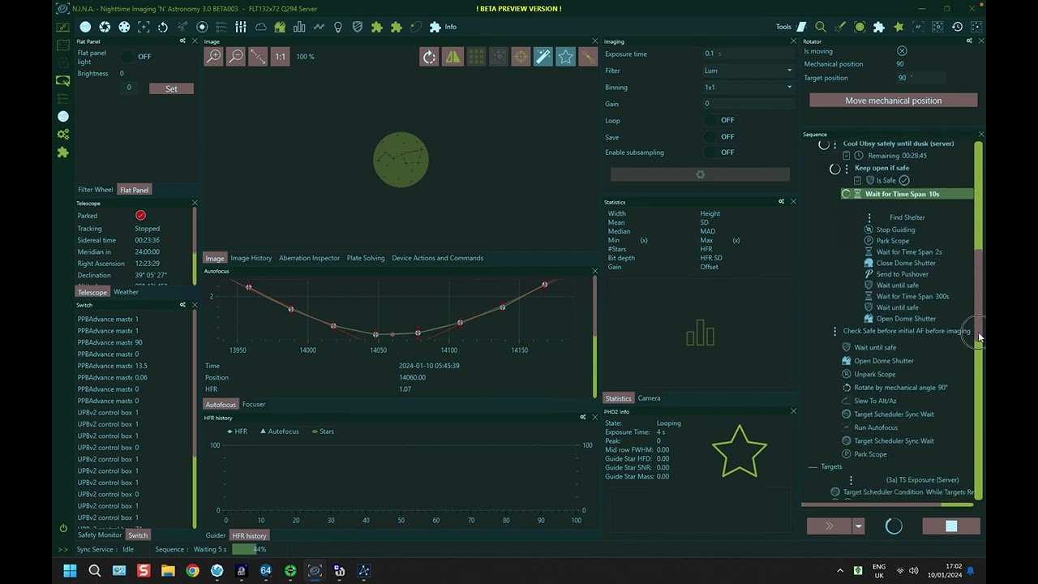Click the flip image icon
This screenshot has height=584, width=1038.
(x=453, y=57)
